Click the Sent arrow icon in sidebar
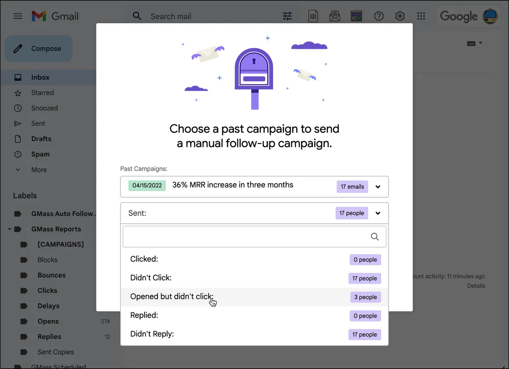Image resolution: width=509 pixels, height=369 pixels. pyautogui.click(x=18, y=124)
